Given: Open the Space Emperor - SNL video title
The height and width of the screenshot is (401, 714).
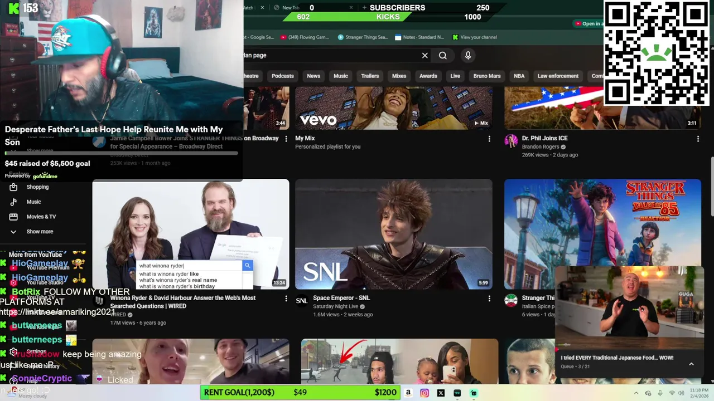Looking at the screenshot, I should pos(341,298).
